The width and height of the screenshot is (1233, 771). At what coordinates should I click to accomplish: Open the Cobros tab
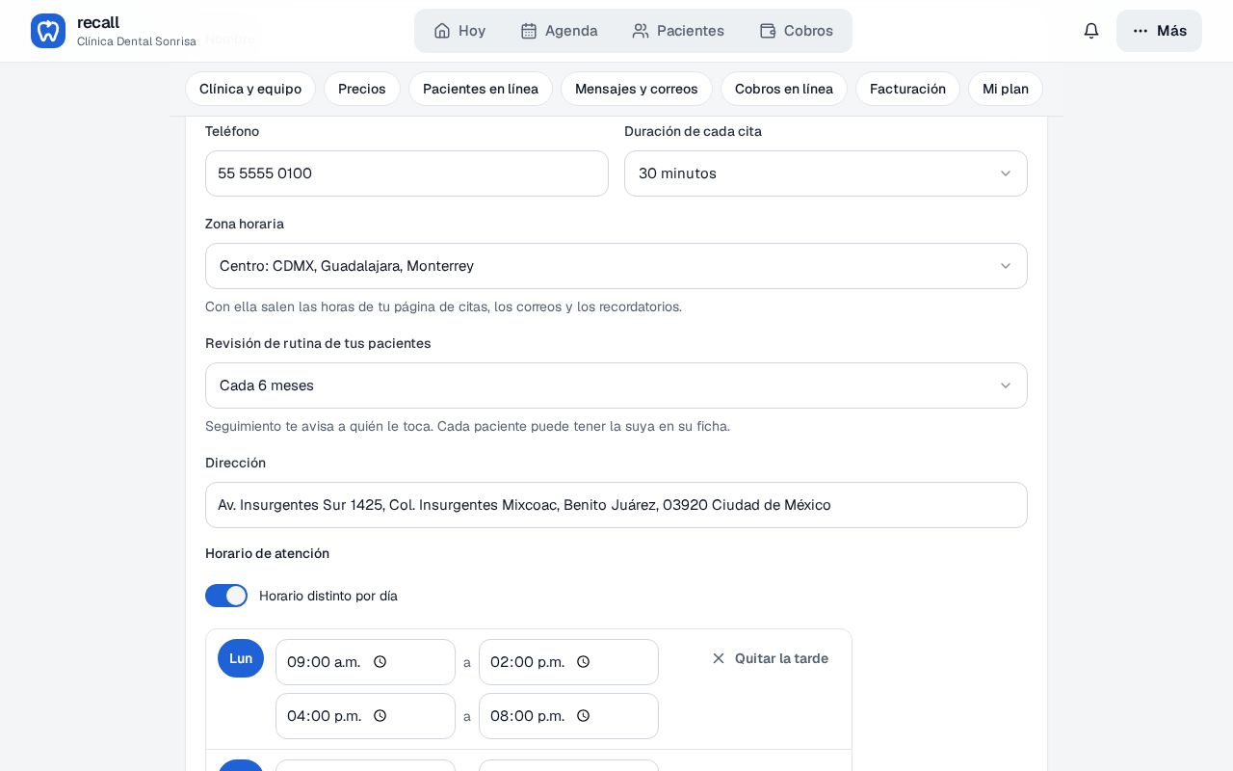click(x=796, y=31)
